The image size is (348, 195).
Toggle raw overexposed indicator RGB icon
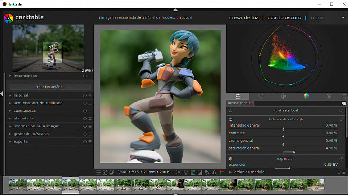[193, 172]
